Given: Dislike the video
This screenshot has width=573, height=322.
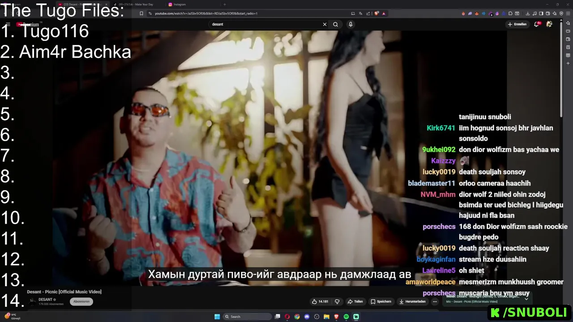Looking at the screenshot, I should coord(337,301).
